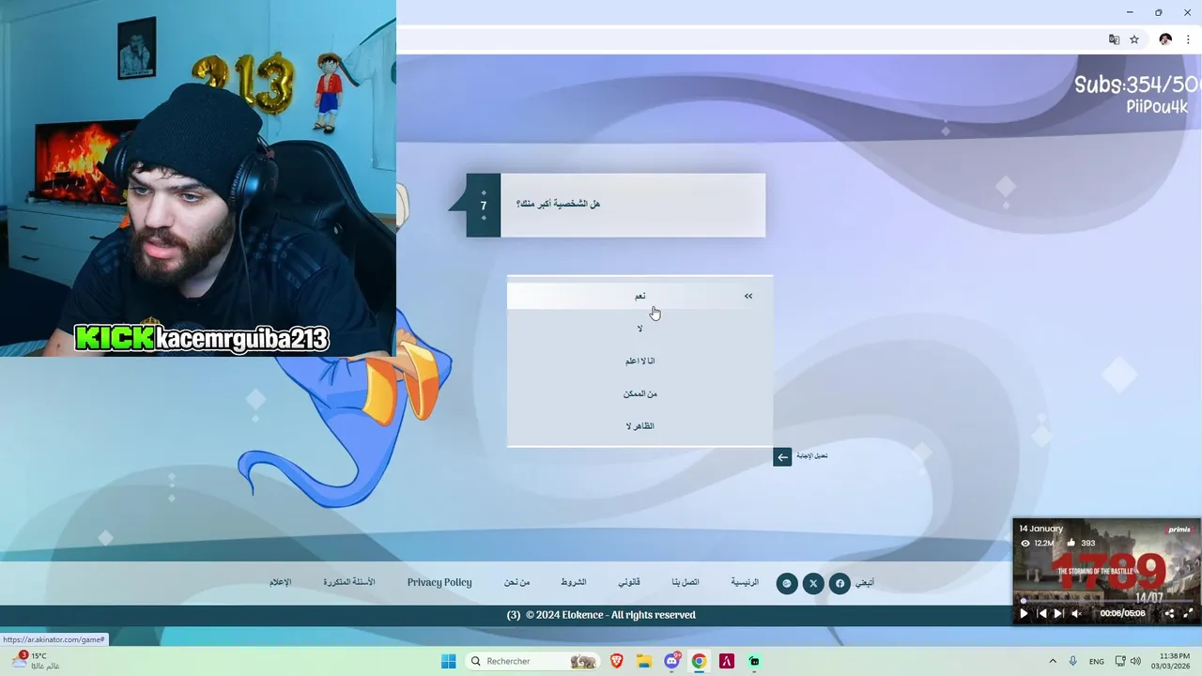The width and height of the screenshot is (1202, 676).
Task: Open File Explorer from the taskbar
Action: coord(644,661)
